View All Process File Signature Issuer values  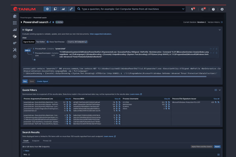[x=216, y=99]
